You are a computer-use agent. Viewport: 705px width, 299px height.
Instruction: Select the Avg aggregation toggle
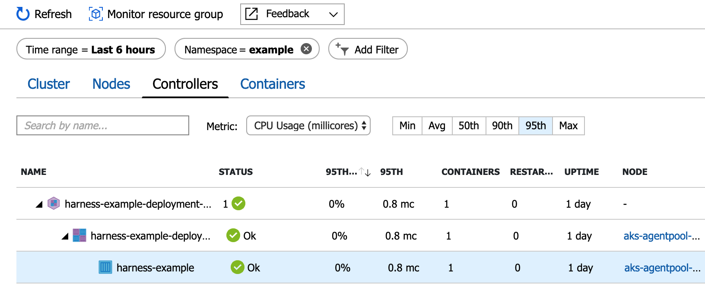pos(437,126)
